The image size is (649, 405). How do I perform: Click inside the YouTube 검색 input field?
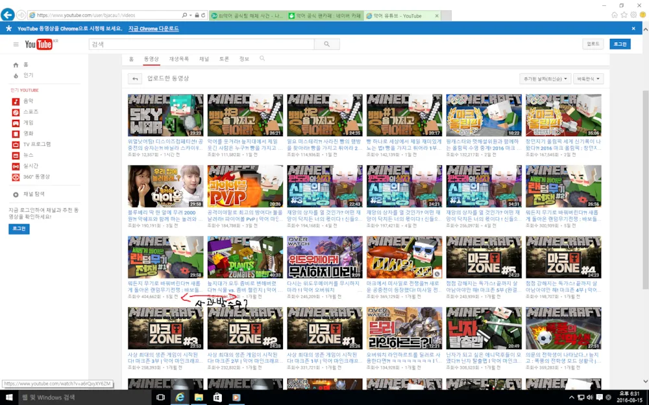point(202,44)
